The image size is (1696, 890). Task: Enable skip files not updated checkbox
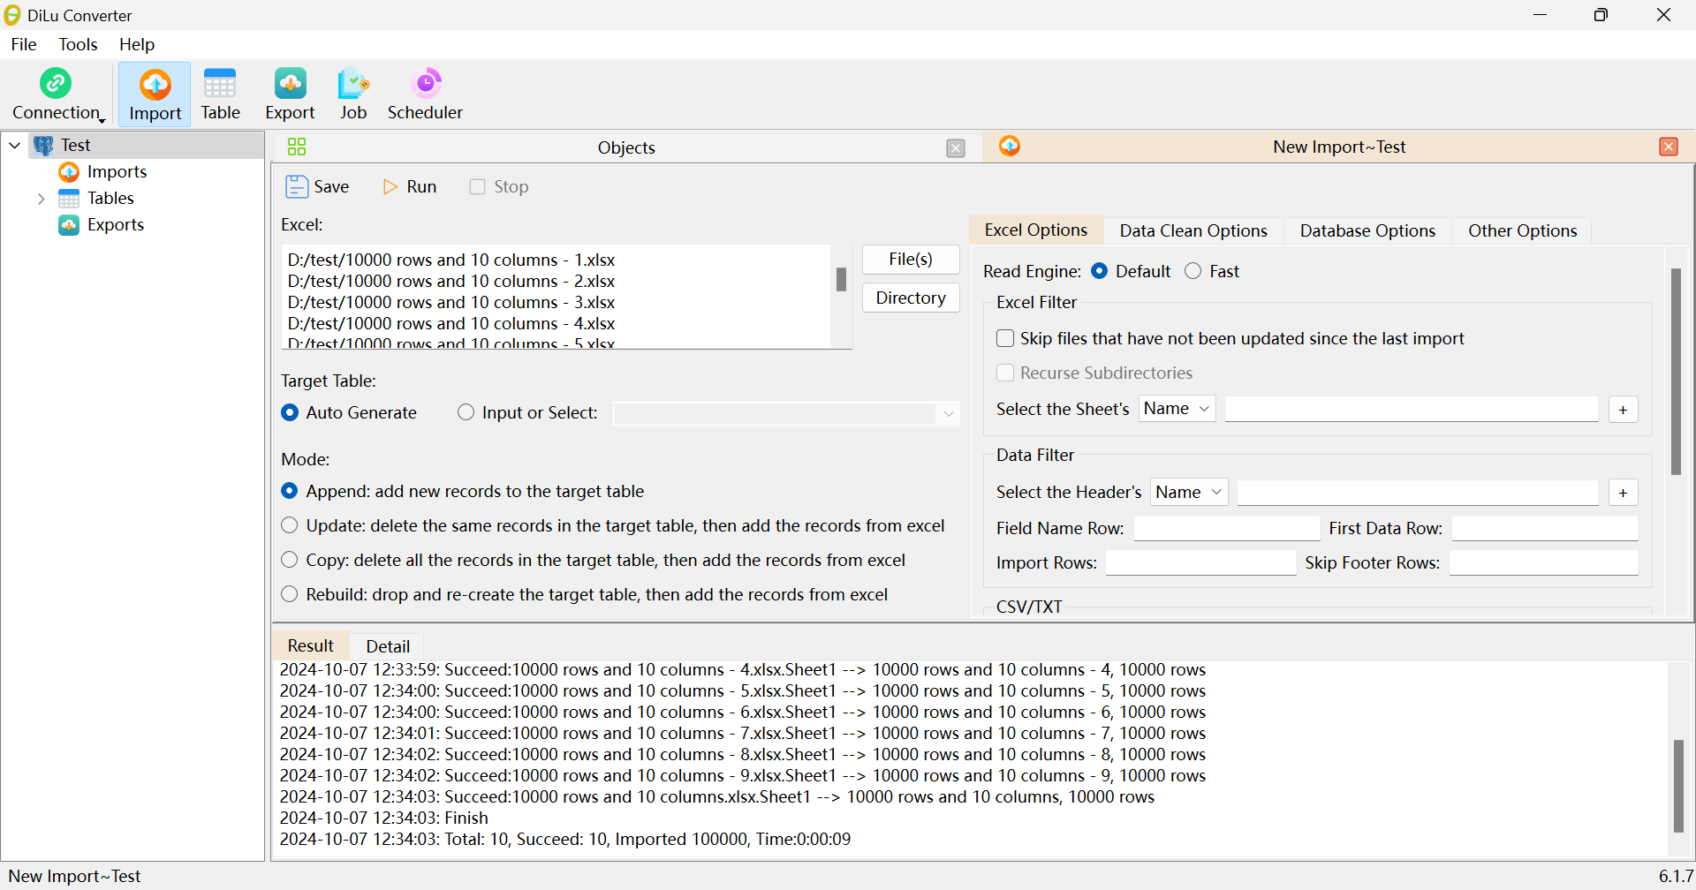point(1005,338)
